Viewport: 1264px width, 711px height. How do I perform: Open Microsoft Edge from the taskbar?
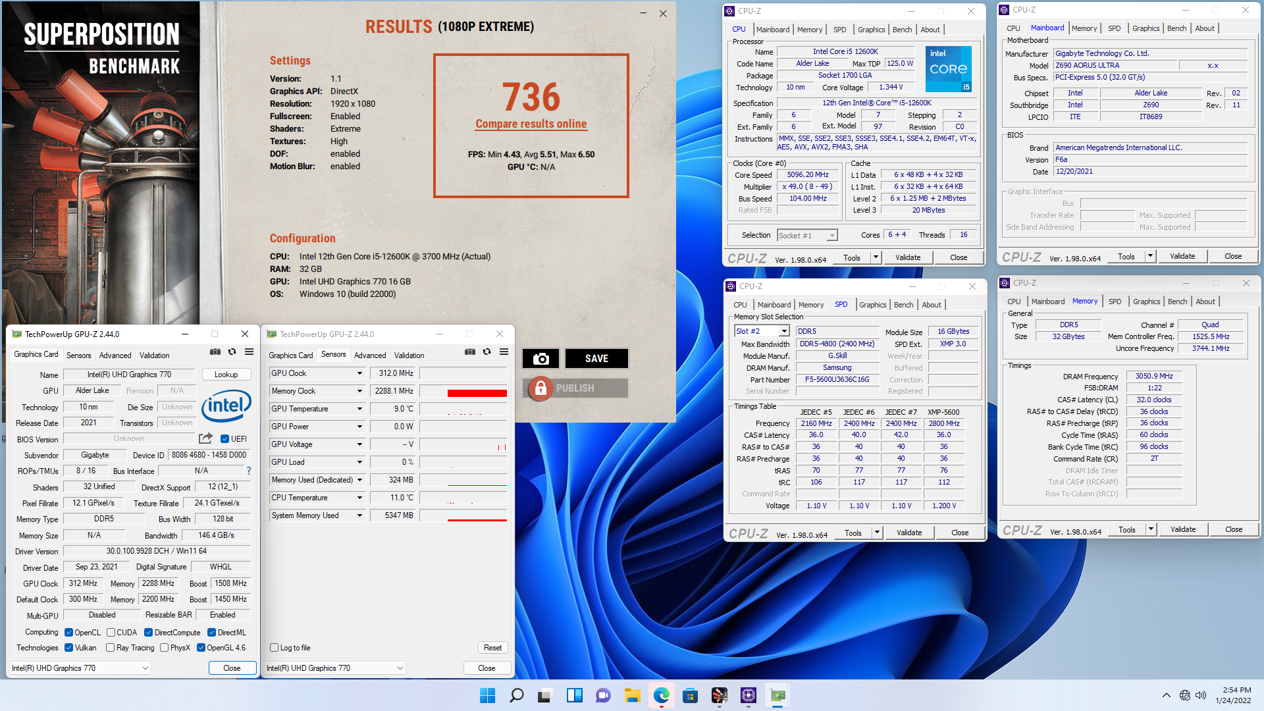pyautogui.click(x=661, y=695)
